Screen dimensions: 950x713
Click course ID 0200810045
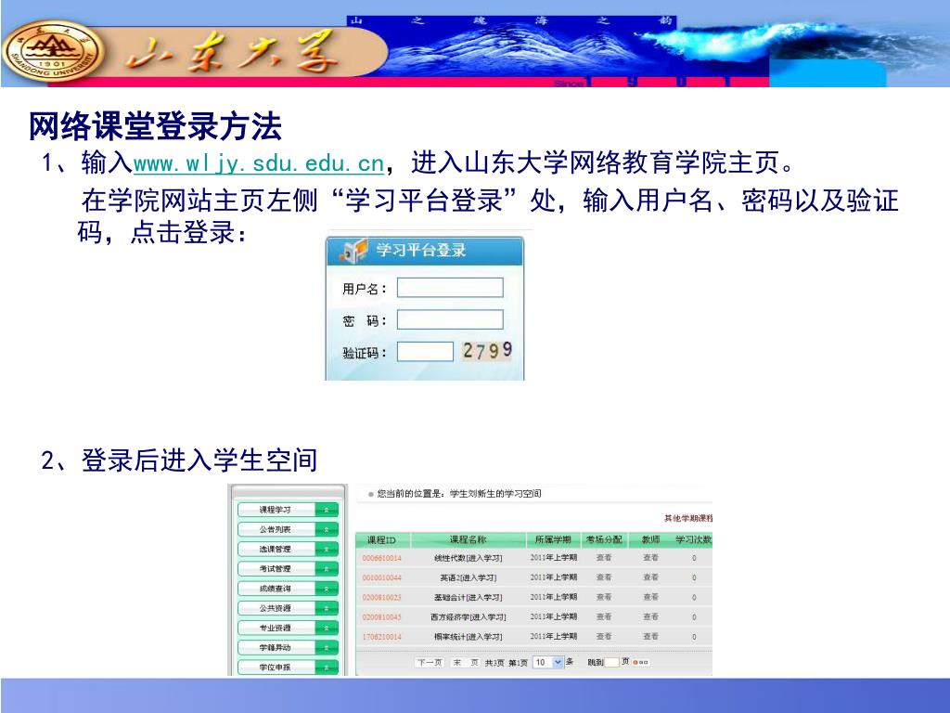pyautogui.click(x=381, y=617)
